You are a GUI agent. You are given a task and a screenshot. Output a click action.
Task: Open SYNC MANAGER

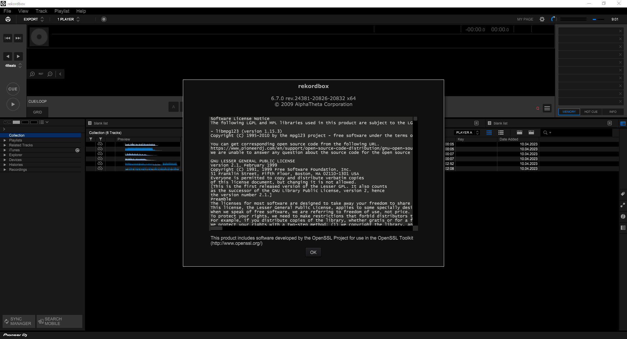pos(19,321)
